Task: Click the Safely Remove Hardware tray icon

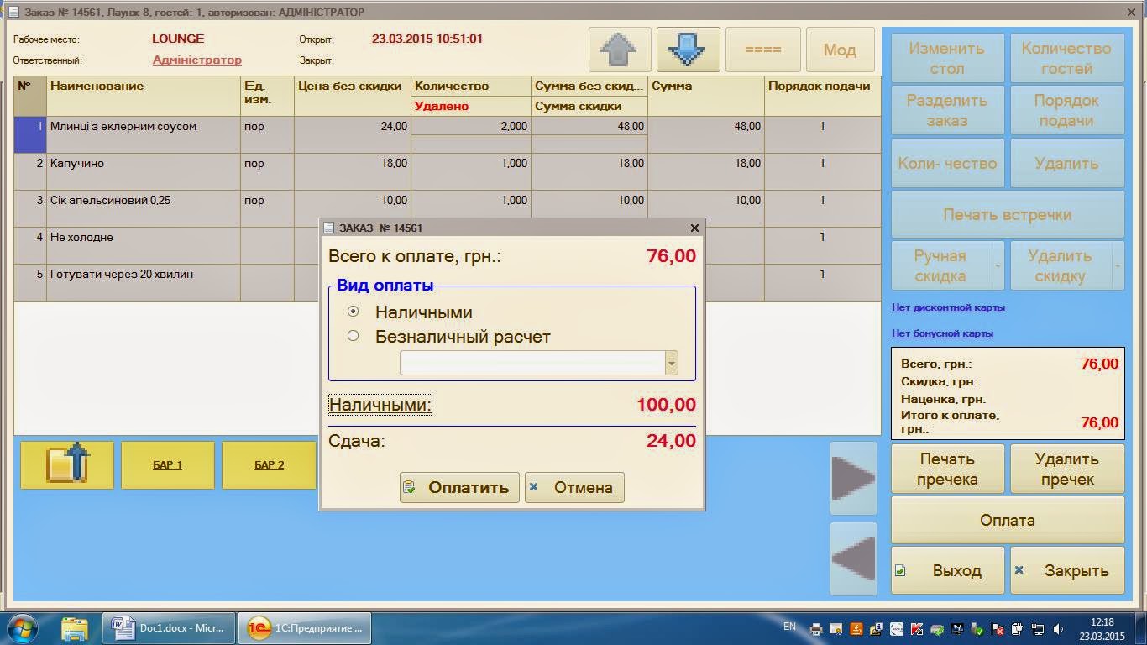Action: click(977, 629)
